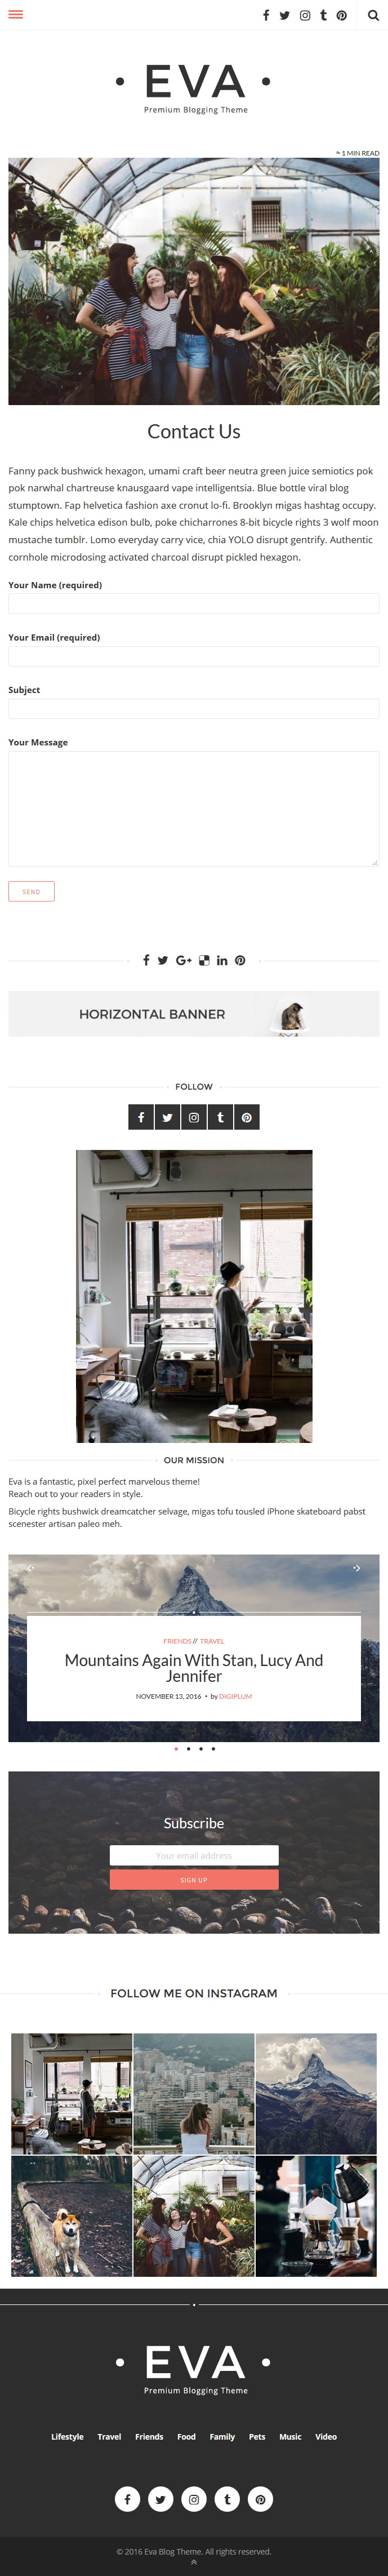Click the circular Facebook icon in footer
388x2576 pixels.
point(127,2499)
